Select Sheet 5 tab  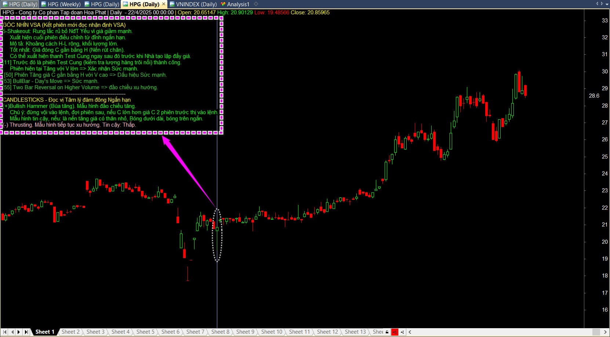145,332
